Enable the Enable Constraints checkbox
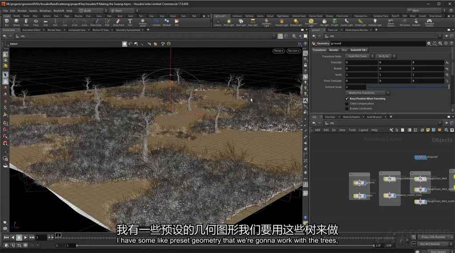Viewport: 455px width, 253px height. [x=347, y=108]
